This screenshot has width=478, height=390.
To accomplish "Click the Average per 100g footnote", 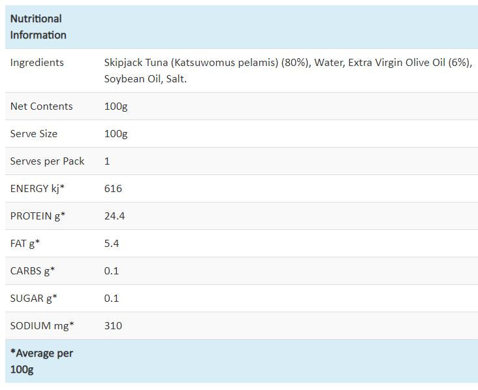I will tap(41, 361).
